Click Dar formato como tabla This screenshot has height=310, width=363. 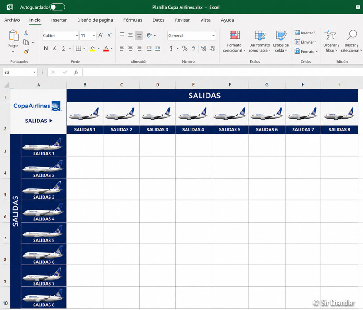(x=260, y=42)
